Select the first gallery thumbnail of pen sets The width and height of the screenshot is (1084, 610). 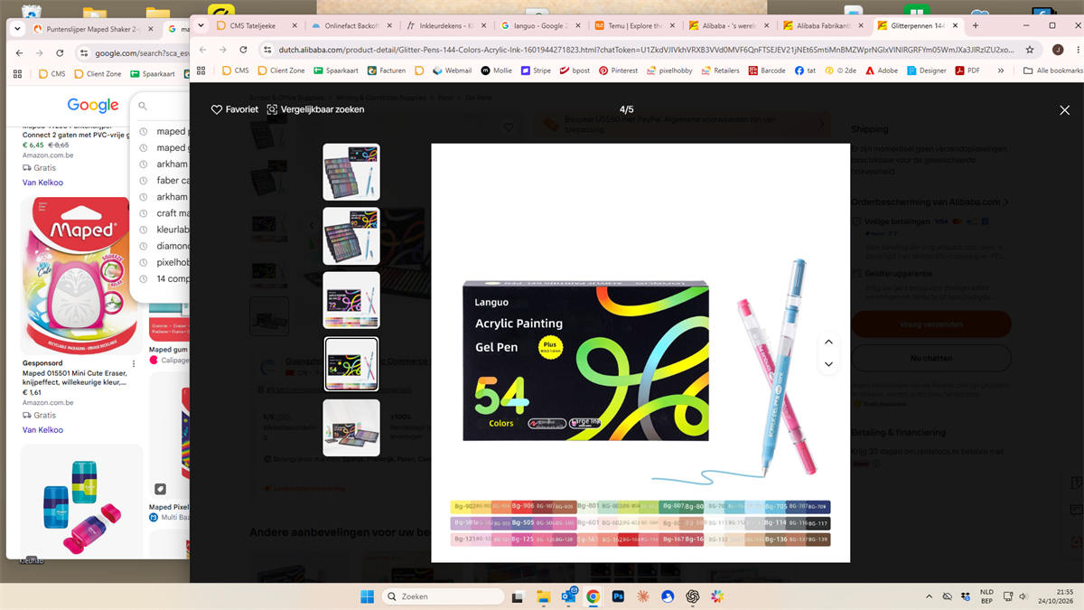click(x=351, y=172)
